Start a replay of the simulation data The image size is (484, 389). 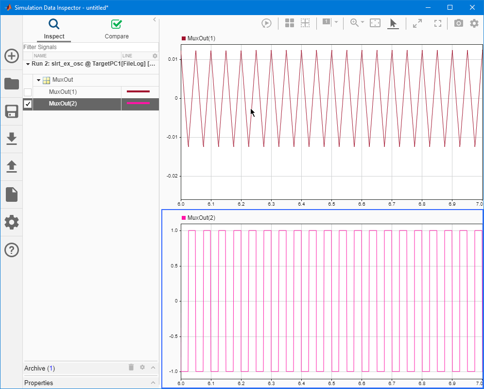266,23
